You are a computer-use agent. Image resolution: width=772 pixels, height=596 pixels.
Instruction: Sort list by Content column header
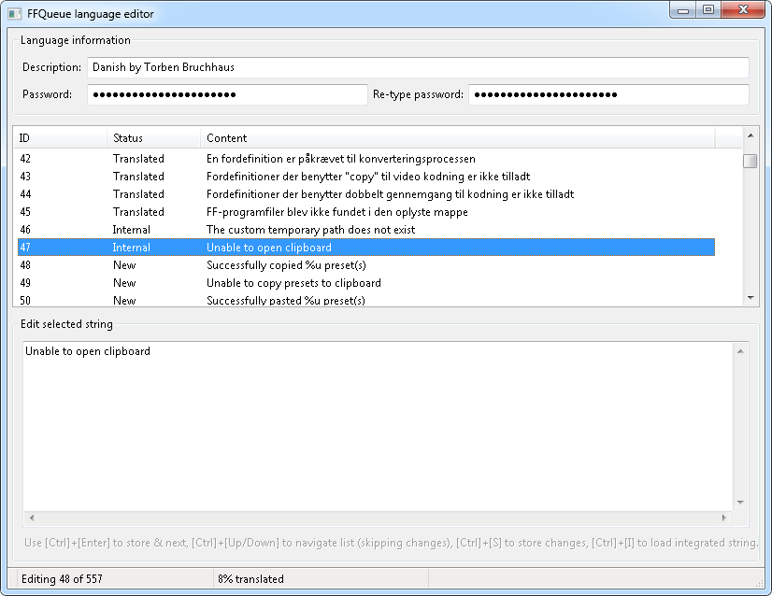point(457,138)
